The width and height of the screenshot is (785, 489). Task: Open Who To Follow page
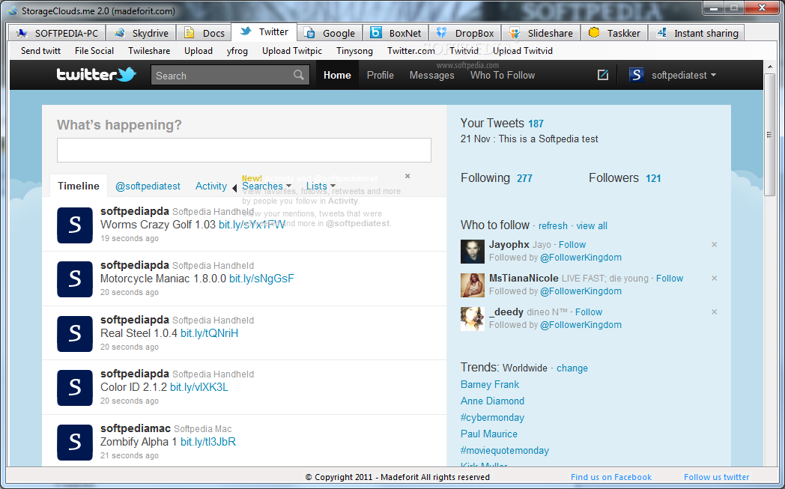[x=502, y=75]
